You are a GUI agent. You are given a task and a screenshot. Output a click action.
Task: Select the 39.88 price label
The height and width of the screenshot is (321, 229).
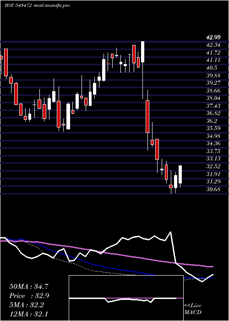[213, 75]
